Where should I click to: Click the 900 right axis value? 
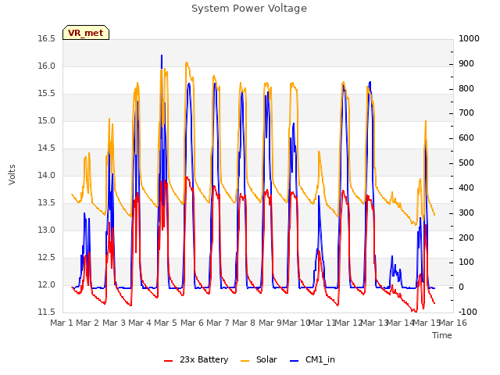pyautogui.click(x=466, y=64)
